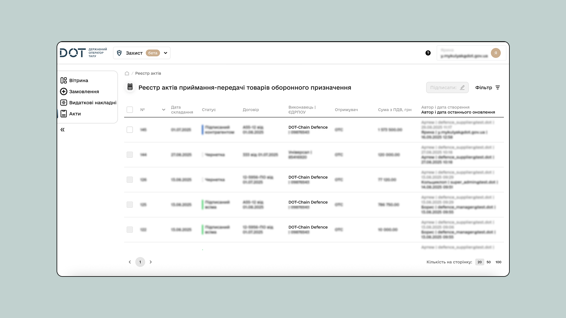Open the Реєстр актів breadcrumb item
Screen dimensions: 566x318
(149, 73)
